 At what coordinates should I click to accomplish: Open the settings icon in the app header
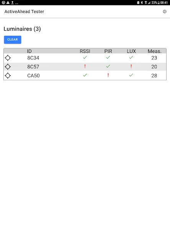165,12
